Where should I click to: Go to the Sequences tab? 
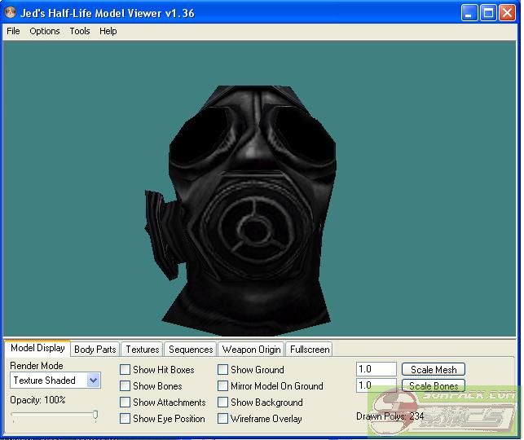tap(191, 350)
